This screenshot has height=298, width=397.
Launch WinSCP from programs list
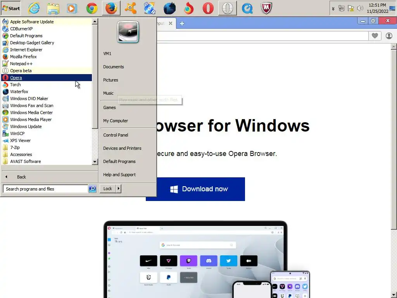click(x=47, y=133)
